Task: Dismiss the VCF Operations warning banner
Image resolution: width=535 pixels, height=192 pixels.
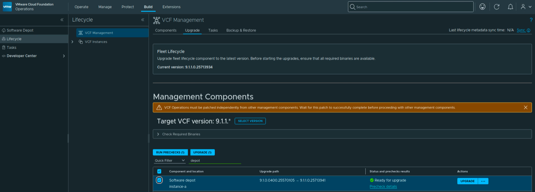Action: [x=525, y=107]
